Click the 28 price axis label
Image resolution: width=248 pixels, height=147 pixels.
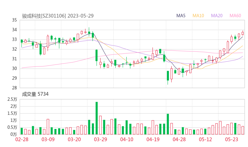(14, 88)
